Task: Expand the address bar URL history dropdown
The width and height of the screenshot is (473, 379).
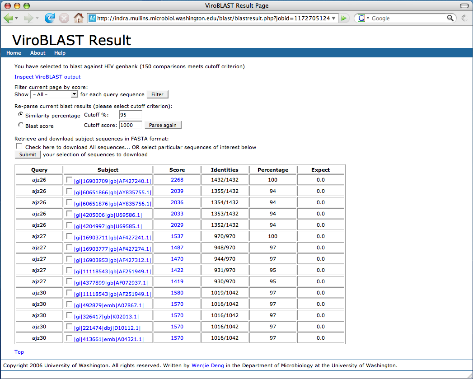Action: point(334,19)
